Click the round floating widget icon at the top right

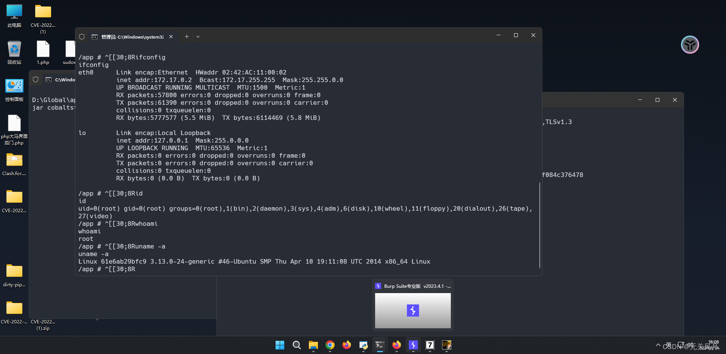(x=690, y=45)
